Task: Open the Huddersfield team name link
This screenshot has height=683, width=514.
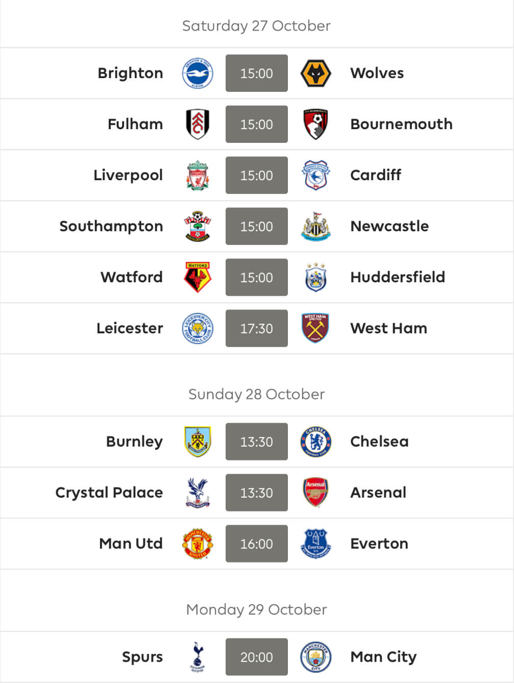Action: (x=398, y=277)
